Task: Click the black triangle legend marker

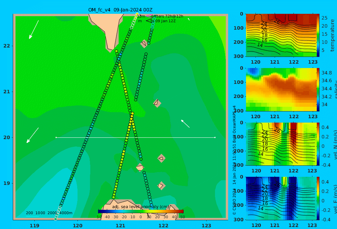Action: click(x=149, y=21)
